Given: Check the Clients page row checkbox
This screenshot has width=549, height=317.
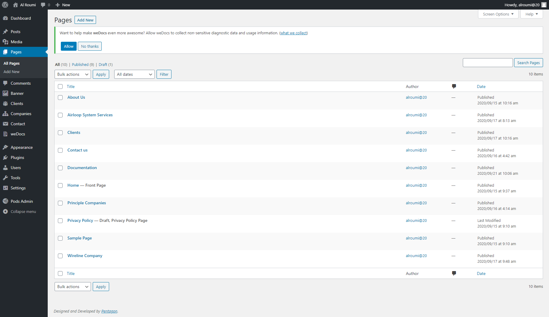Looking at the screenshot, I should [60, 133].
